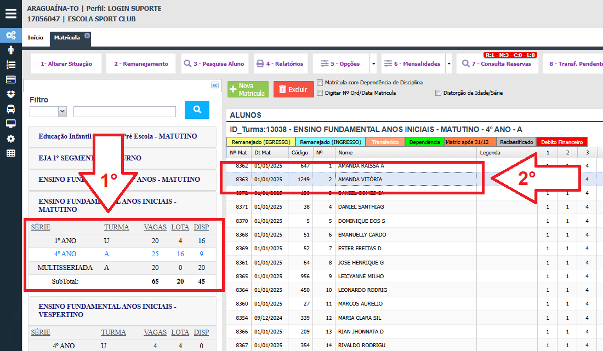603x351 pixels.
Task: Click the Código column header
Action: pos(300,153)
